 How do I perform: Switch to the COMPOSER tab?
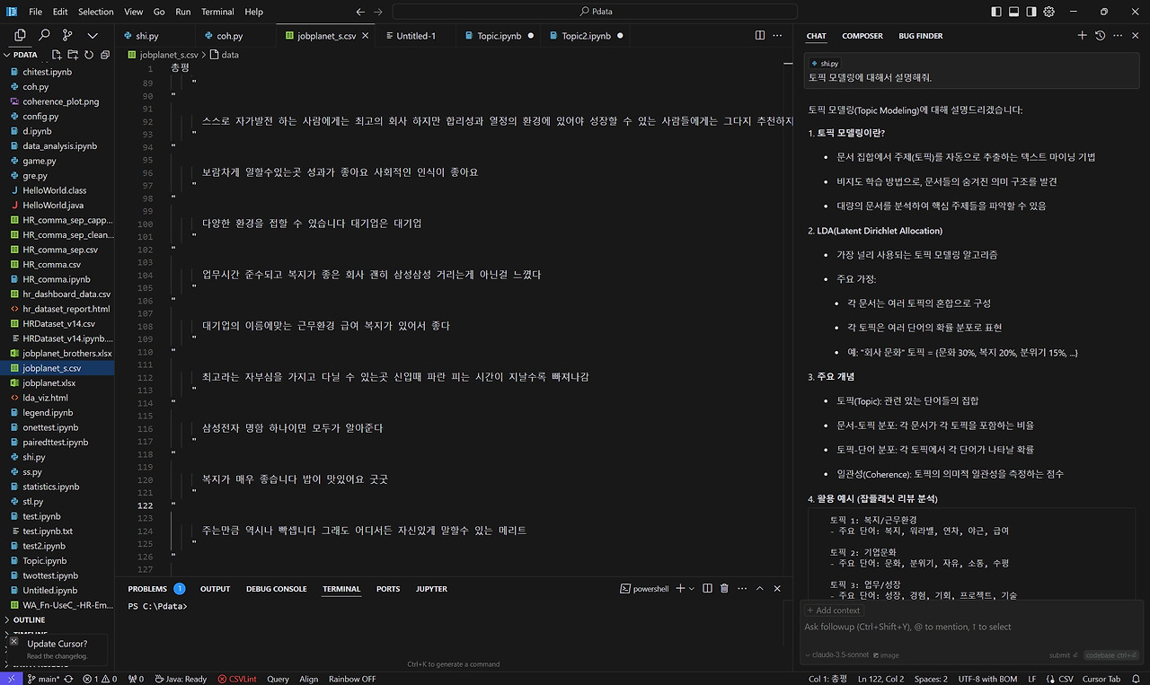pos(862,36)
